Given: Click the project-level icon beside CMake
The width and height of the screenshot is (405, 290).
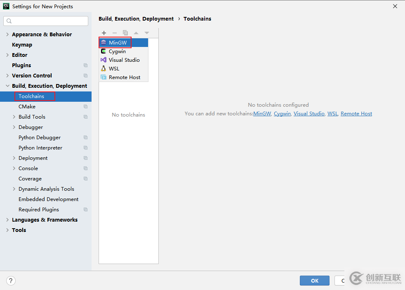Looking at the screenshot, I should pyautogui.click(x=85, y=107).
